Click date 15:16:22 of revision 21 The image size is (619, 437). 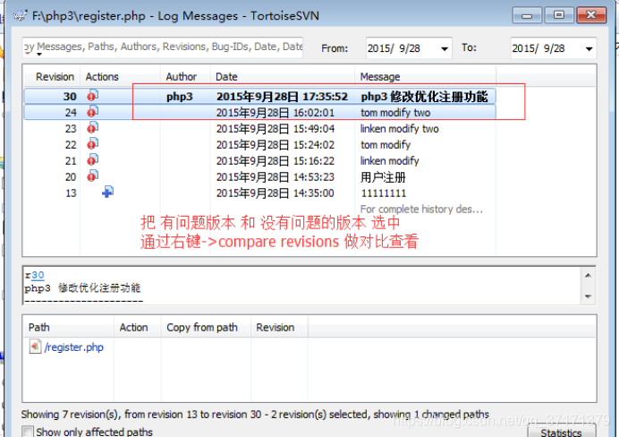click(x=276, y=161)
